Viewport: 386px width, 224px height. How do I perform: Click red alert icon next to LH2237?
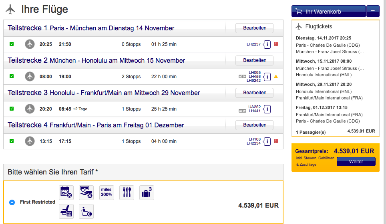pos(276,44)
